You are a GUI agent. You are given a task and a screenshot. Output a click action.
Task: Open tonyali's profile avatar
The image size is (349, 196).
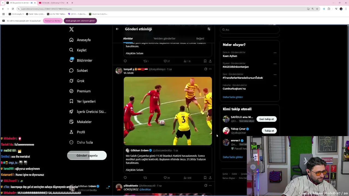pyautogui.click(x=119, y=71)
